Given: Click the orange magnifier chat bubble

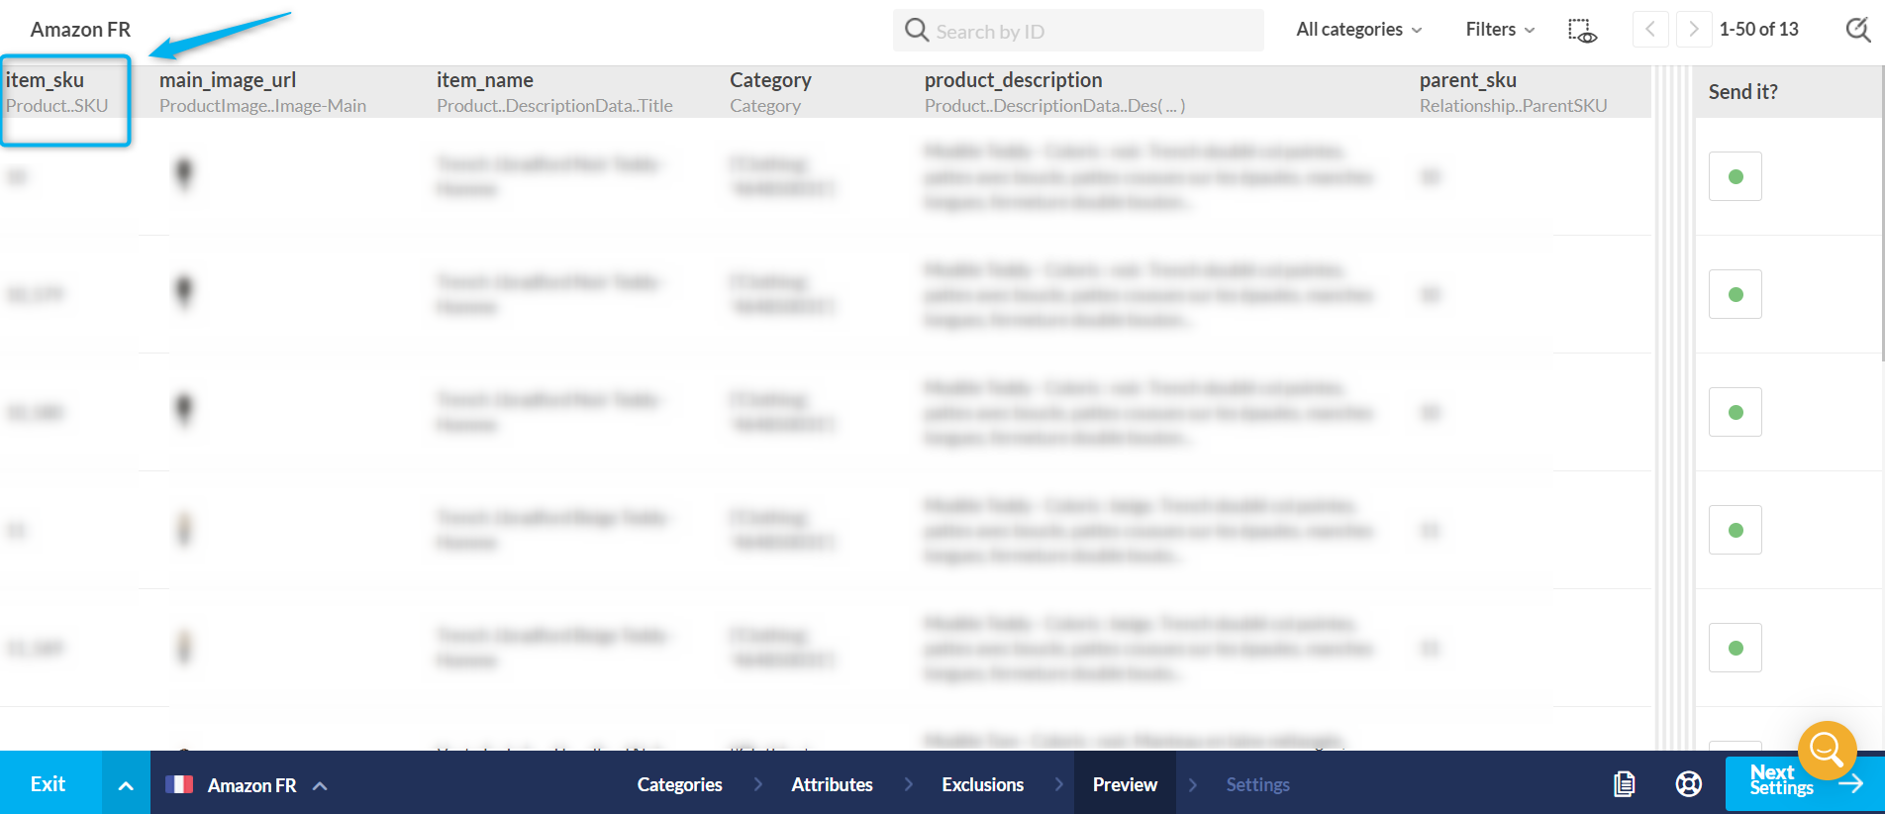Looking at the screenshot, I should point(1827,751).
